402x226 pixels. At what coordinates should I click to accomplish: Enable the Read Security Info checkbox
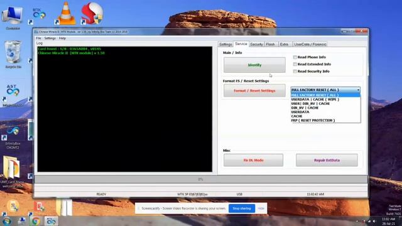[x=295, y=71]
